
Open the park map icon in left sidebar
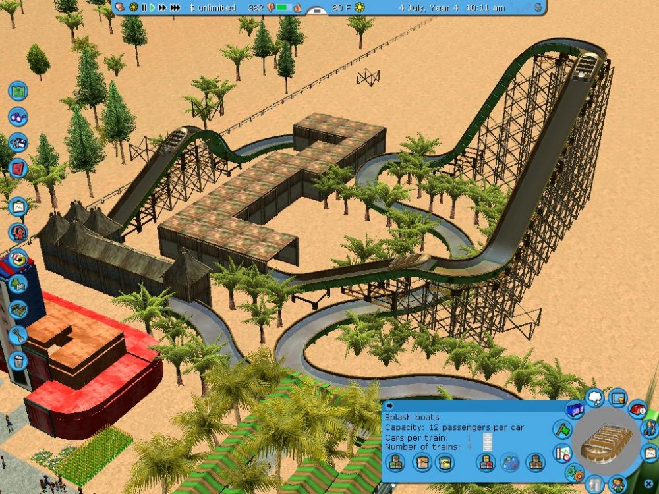pyautogui.click(x=18, y=91)
